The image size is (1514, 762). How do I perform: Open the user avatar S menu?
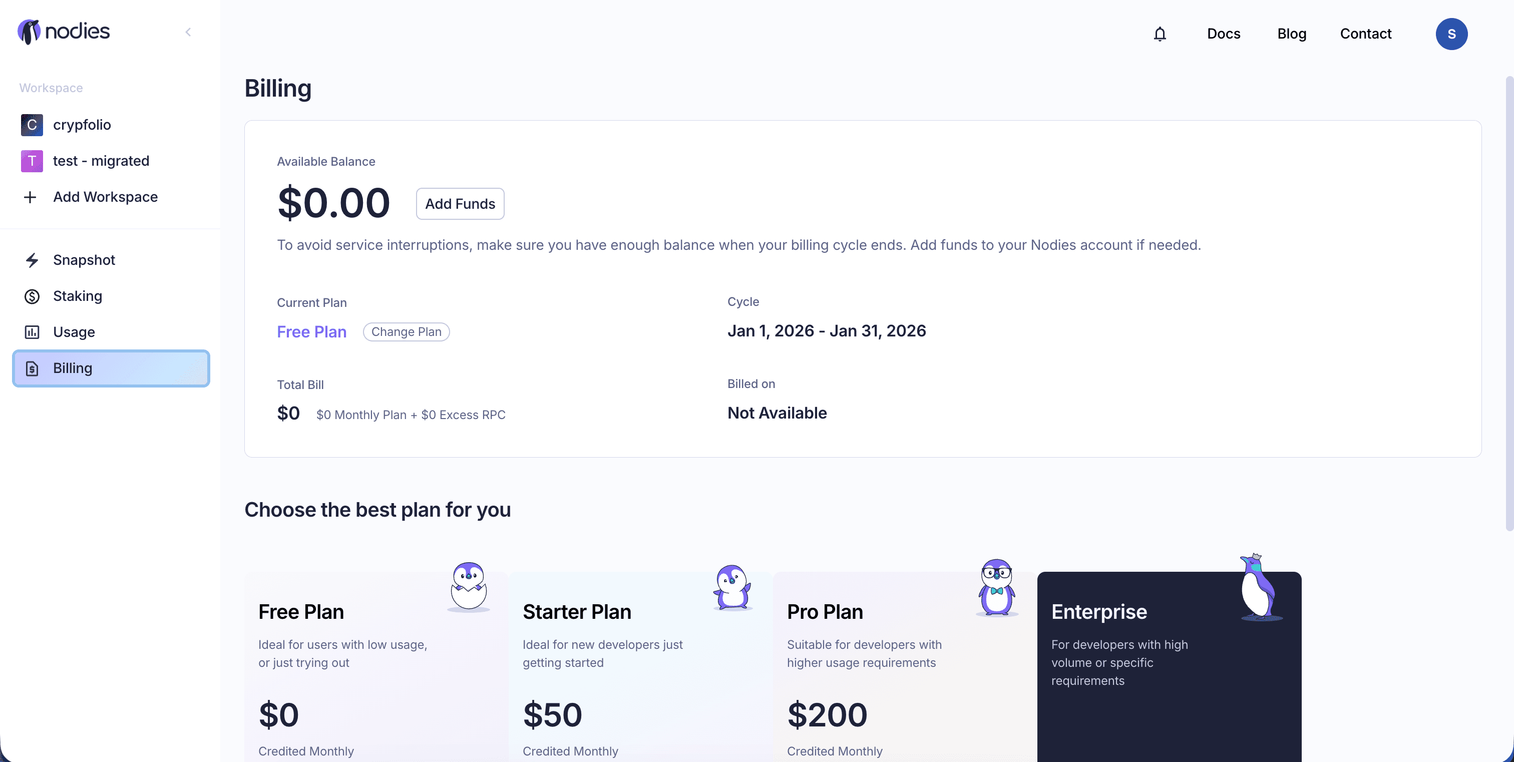(x=1451, y=34)
